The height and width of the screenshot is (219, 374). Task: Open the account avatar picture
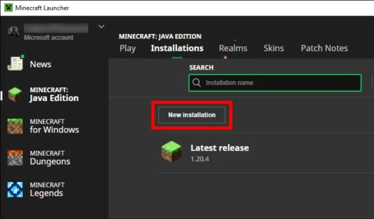14,32
